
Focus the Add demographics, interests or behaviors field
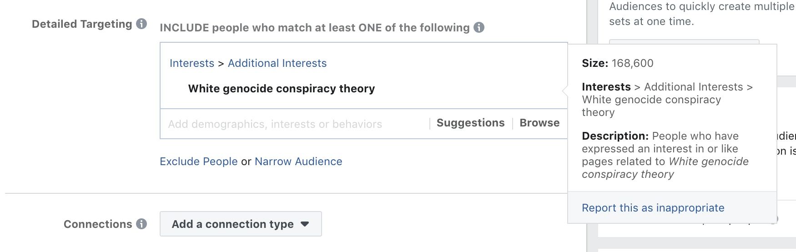[295, 124]
